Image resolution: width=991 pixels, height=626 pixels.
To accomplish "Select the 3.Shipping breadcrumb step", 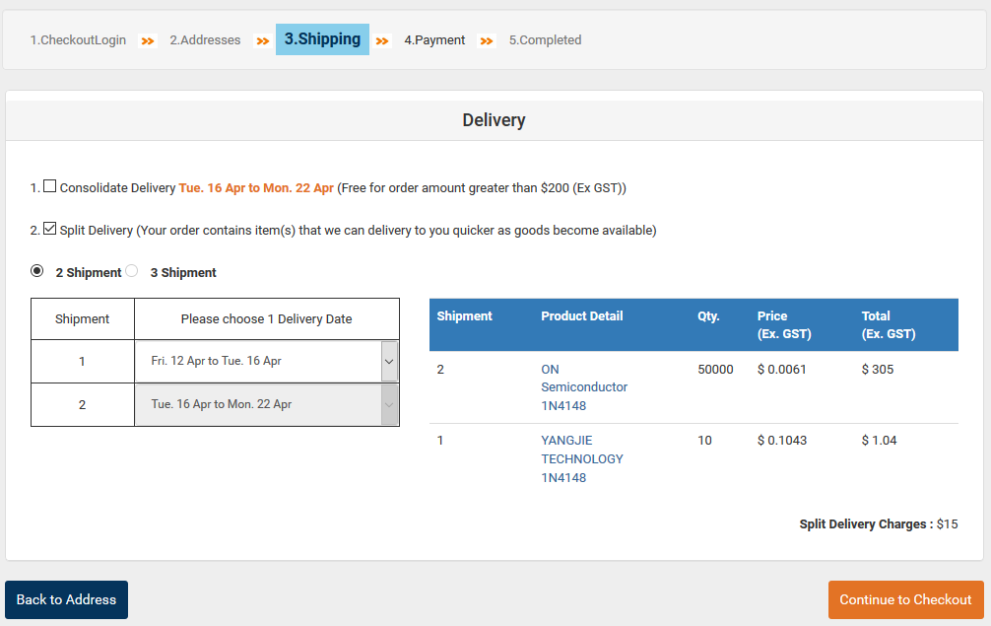I will point(322,39).
